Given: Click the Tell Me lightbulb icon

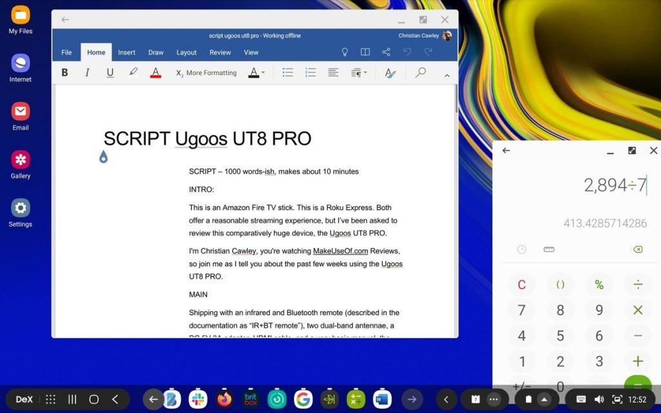Looking at the screenshot, I should pos(345,52).
